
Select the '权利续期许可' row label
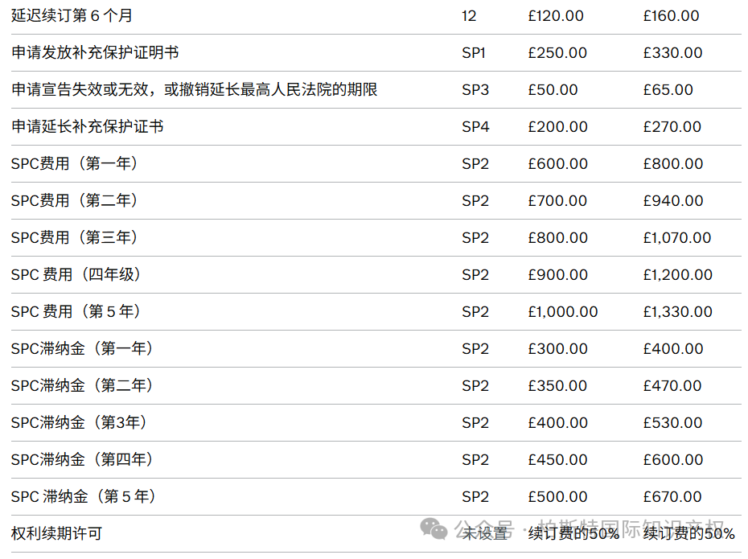(57, 533)
